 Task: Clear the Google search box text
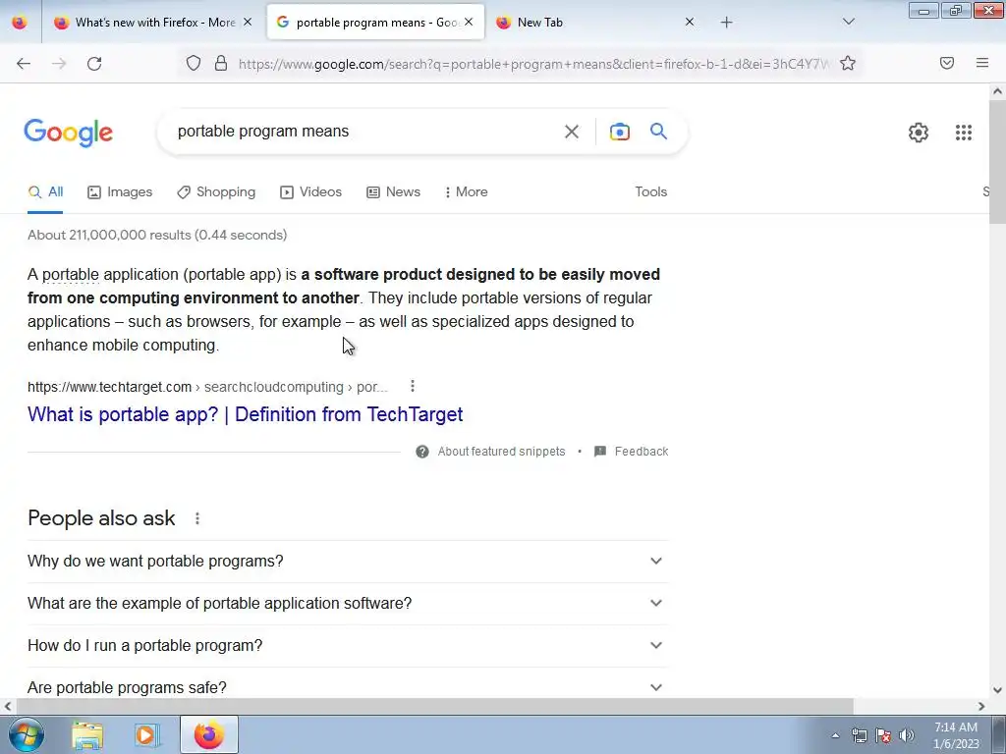pos(571,132)
